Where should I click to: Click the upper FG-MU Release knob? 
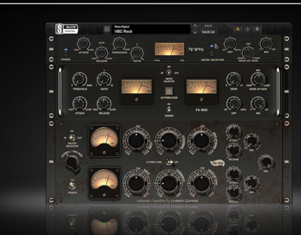(x=234, y=150)
